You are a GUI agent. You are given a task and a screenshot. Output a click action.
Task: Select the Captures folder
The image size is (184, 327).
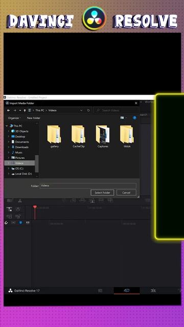(x=103, y=136)
